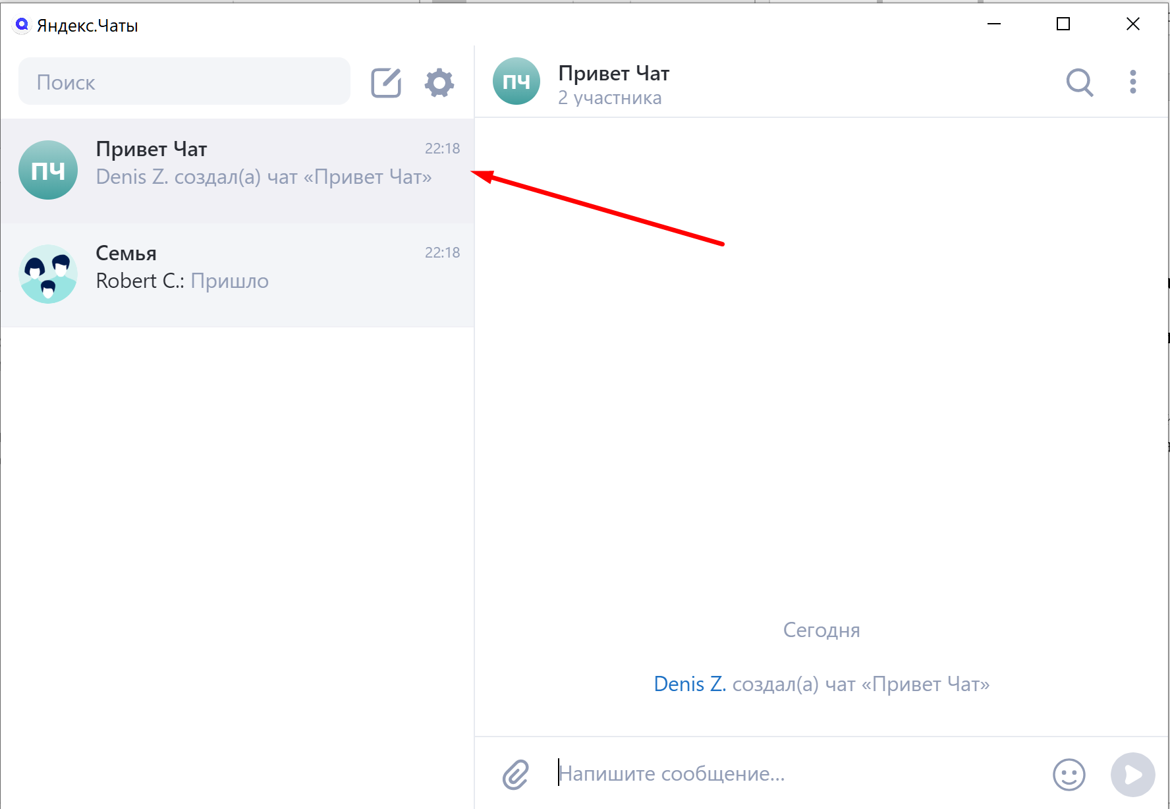Maximize the Яндекс.Чаты window
The image size is (1170, 809).
tap(1063, 24)
